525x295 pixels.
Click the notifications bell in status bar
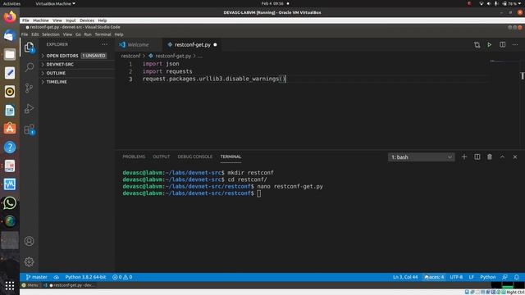pos(517,277)
